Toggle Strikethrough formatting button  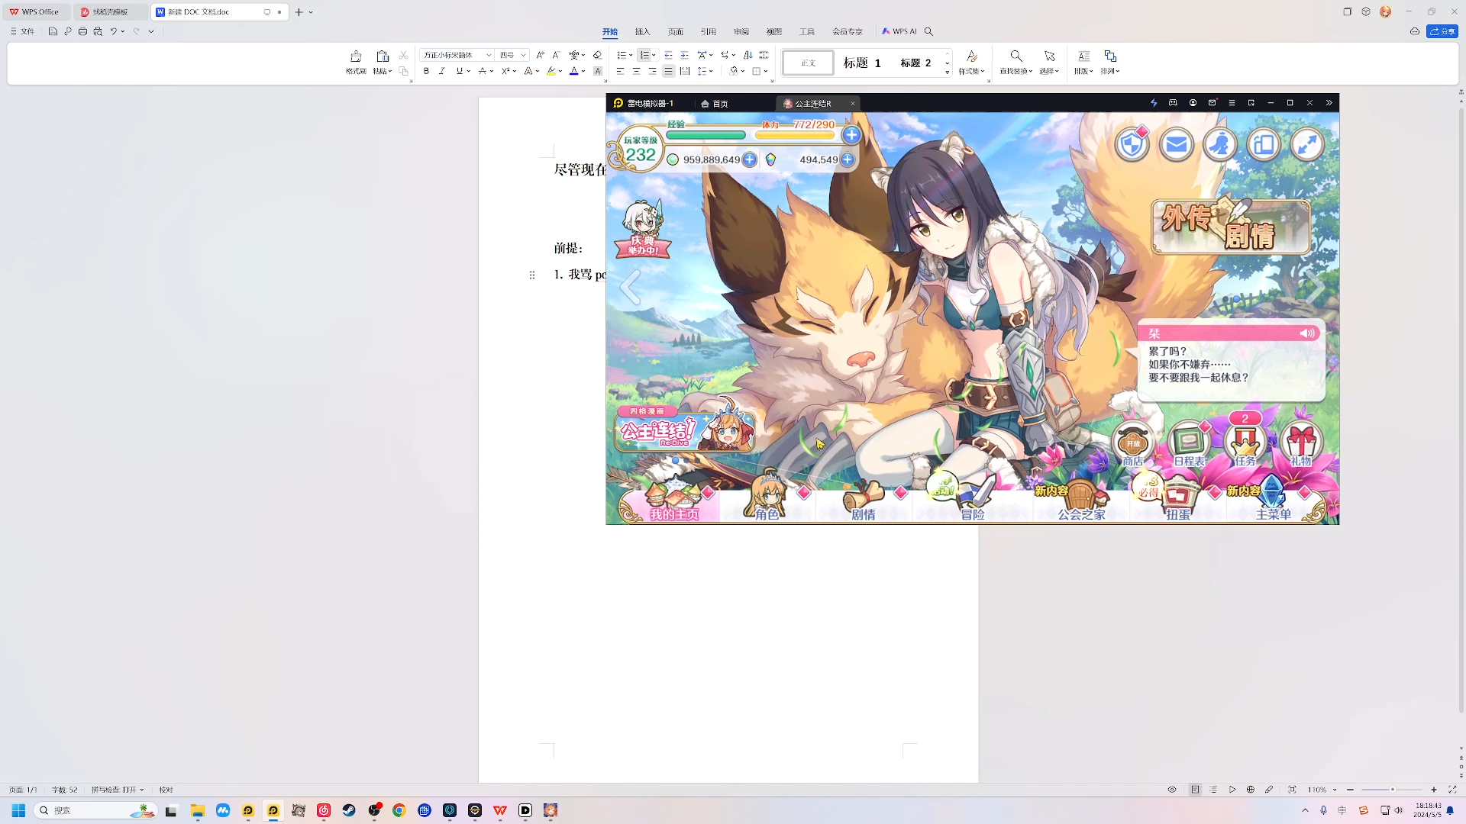(482, 71)
